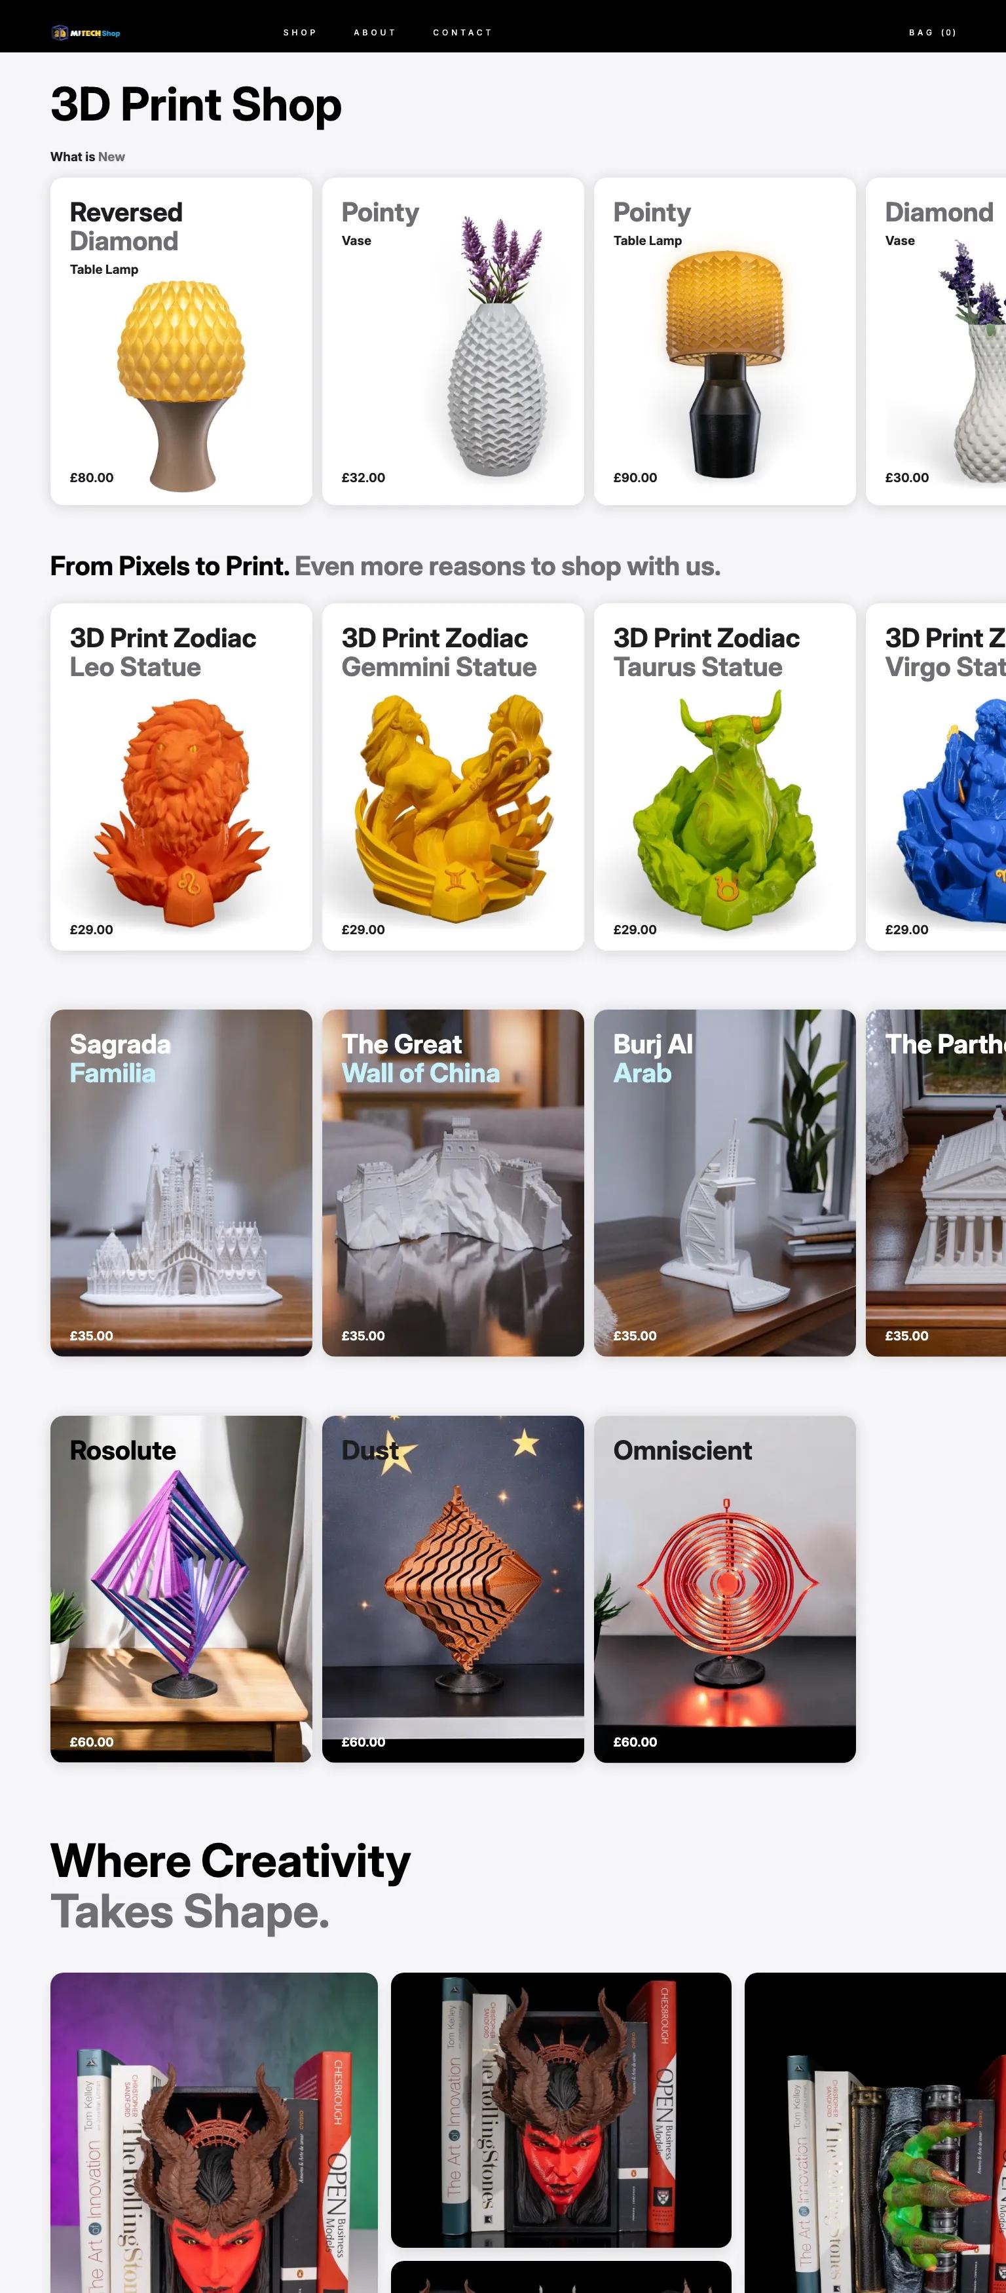Select the Dust copper sculpture product
1006x2293 pixels.
click(453, 1589)
